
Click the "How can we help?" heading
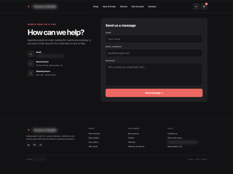[x=56, y=32]
